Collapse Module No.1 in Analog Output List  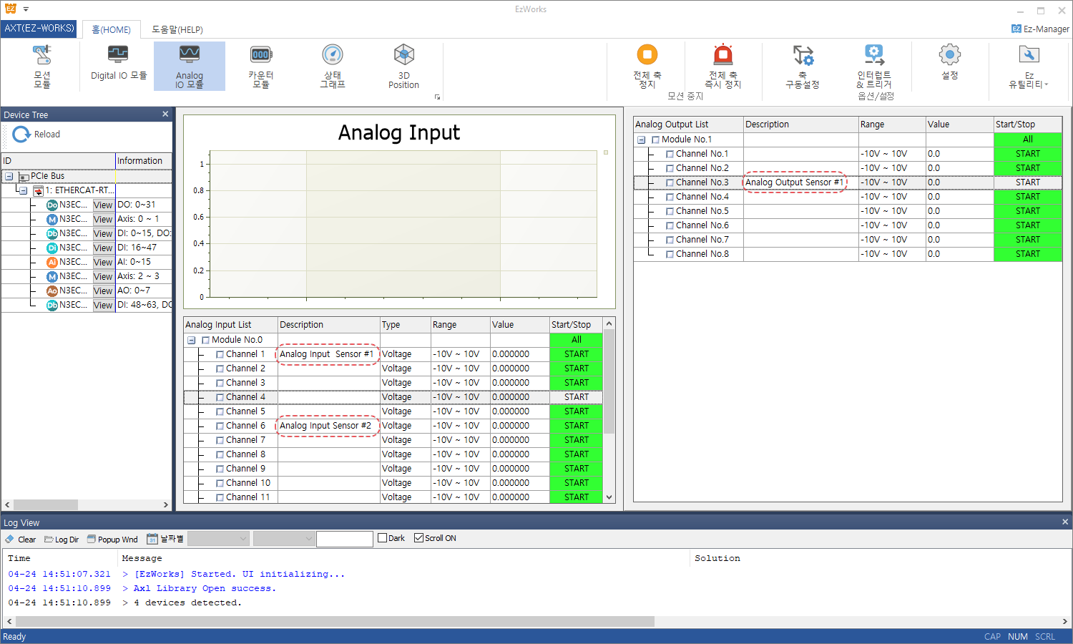(x=642, y=140)
